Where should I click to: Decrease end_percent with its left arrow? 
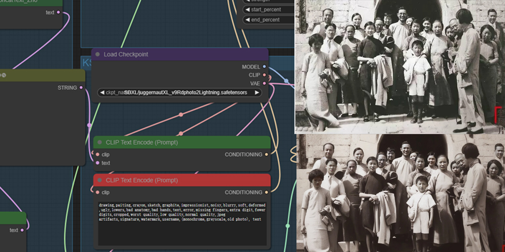click(x=247, y=20)
